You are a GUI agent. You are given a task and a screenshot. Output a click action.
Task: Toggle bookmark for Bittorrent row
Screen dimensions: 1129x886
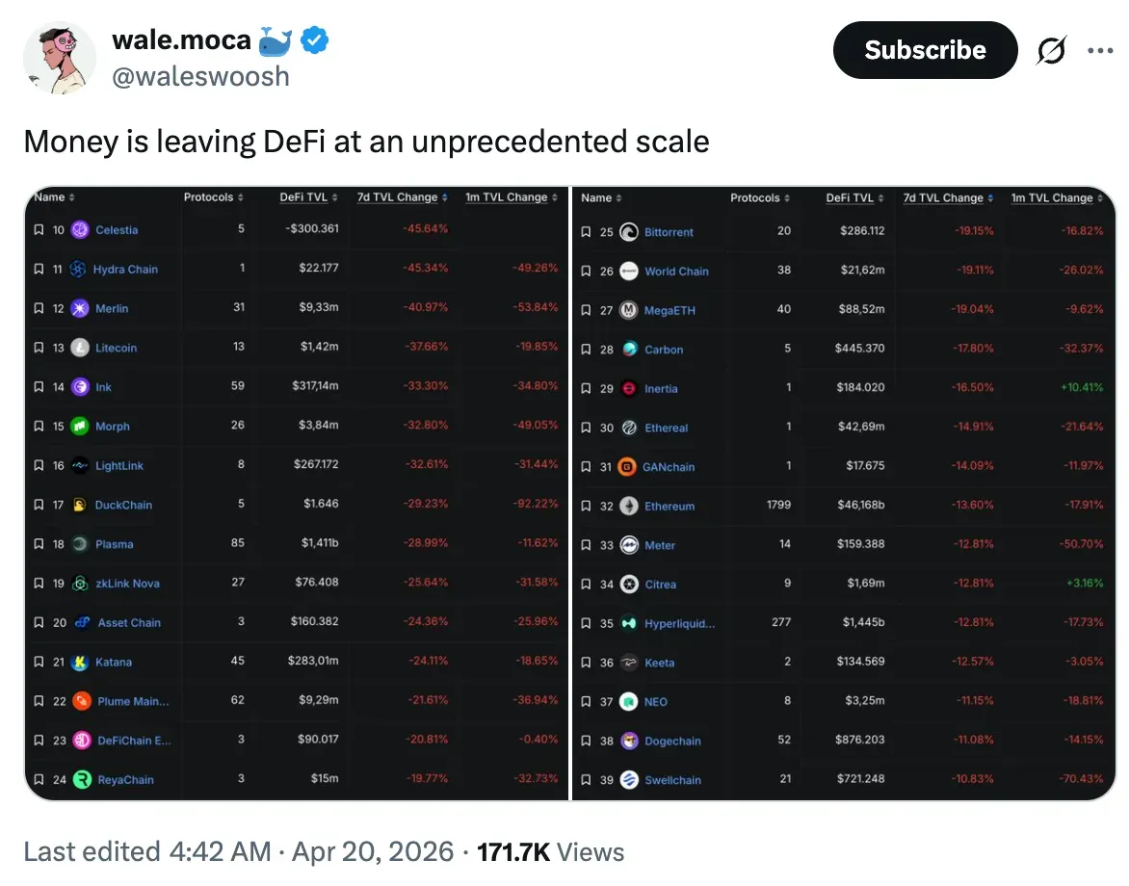click(x=587, y=232)
